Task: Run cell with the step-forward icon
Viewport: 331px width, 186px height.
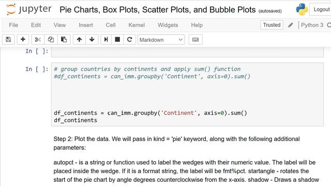Action: click(106, 39)
